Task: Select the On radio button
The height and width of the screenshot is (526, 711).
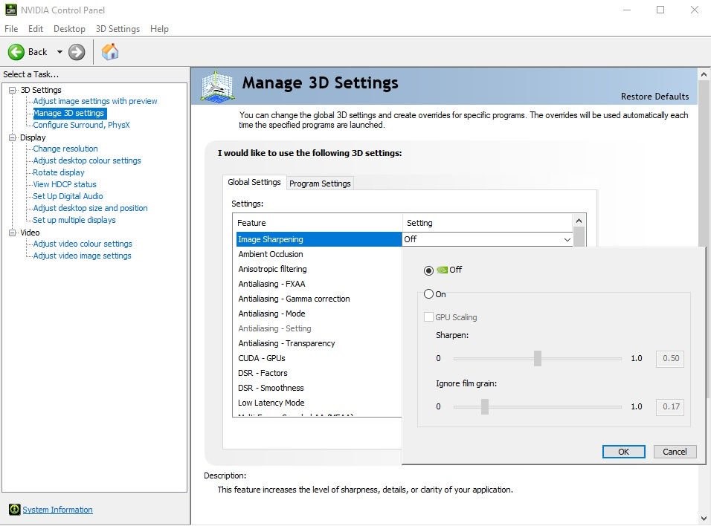Action: coord(428,294)
